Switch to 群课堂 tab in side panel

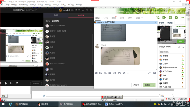tap(170, 23)
